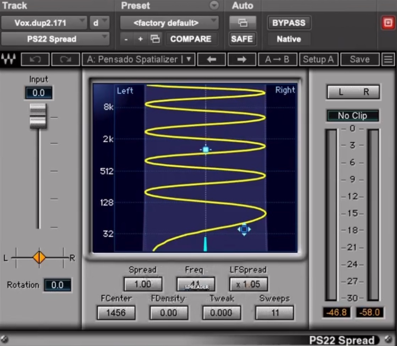This screenshot has height=346, width=397.
Task: Click the copy settings icon beside COMPARE
Action: [155, 39]
